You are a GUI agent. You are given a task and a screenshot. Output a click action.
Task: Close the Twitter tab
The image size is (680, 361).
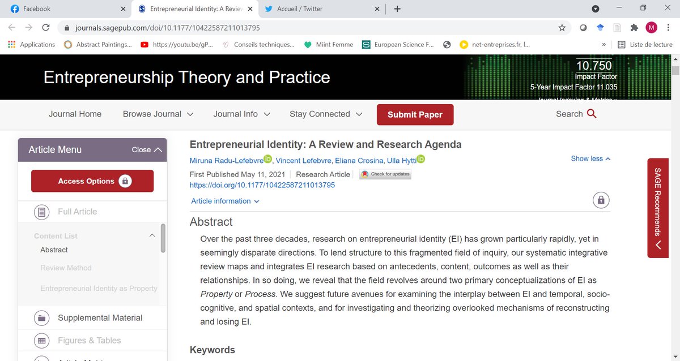[377, 9]
